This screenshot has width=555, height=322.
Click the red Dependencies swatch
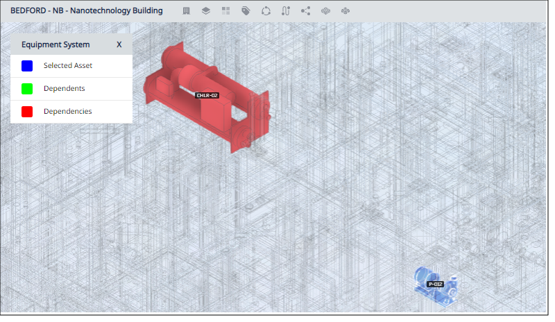tap(27, 112)
